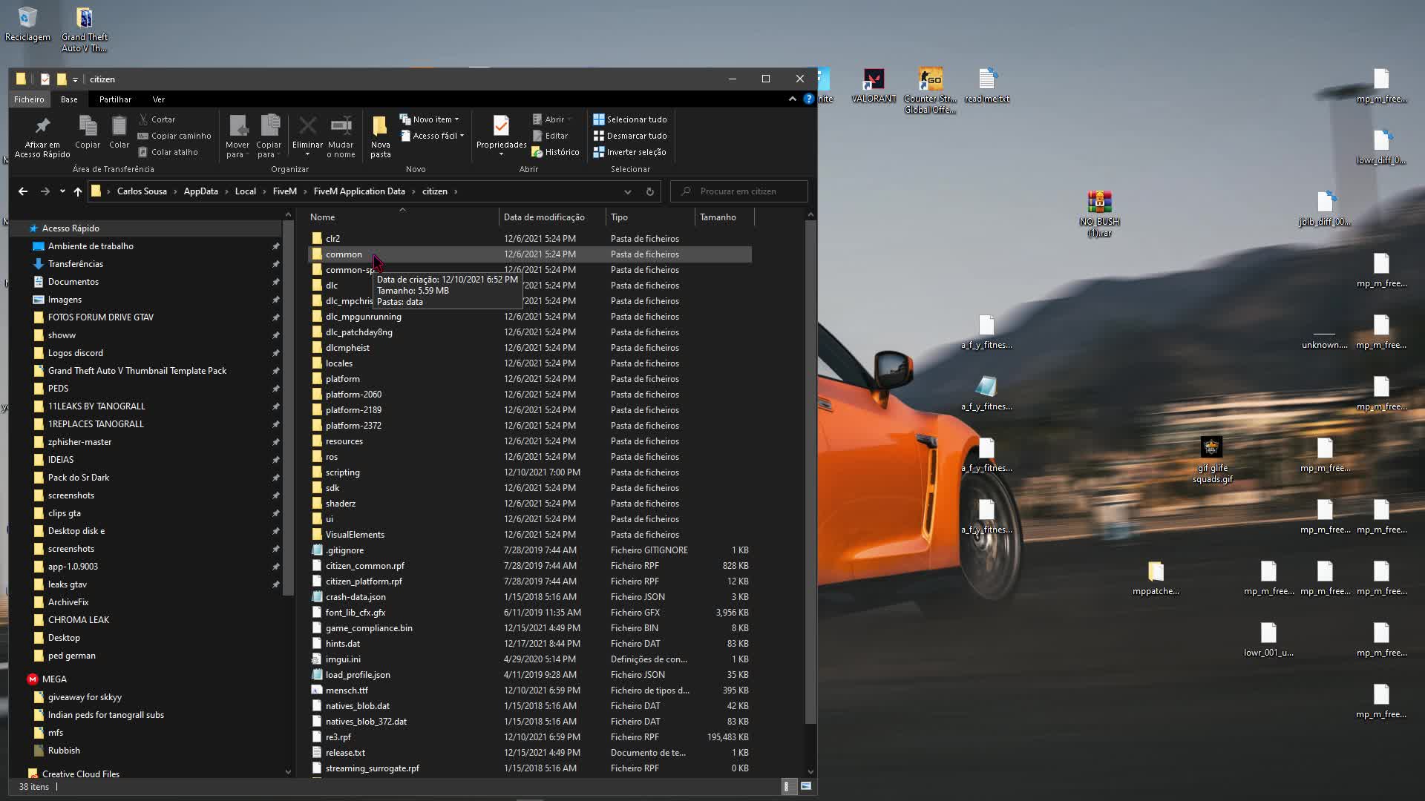
Task: Click the refresh button beside address bar
Action: (649, 191)
